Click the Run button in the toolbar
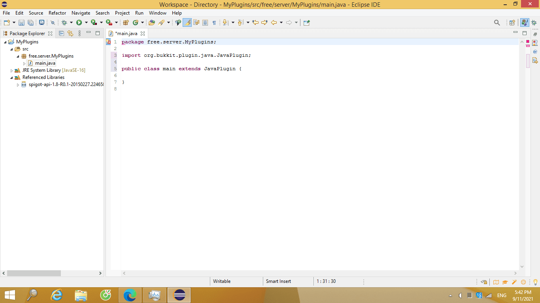The height and width of the screenshot is (303, 540). tap(79, 23)
